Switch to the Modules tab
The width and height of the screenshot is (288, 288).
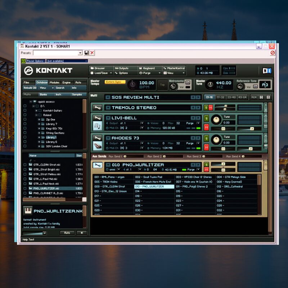55,82
